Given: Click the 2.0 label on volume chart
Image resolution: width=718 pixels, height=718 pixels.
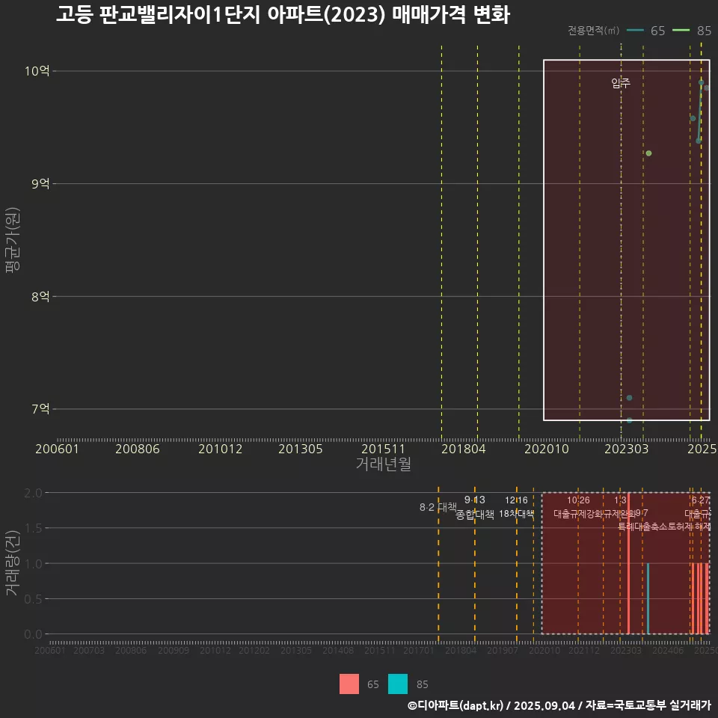Looking at the screenshot, I should (x=33, y=493).
